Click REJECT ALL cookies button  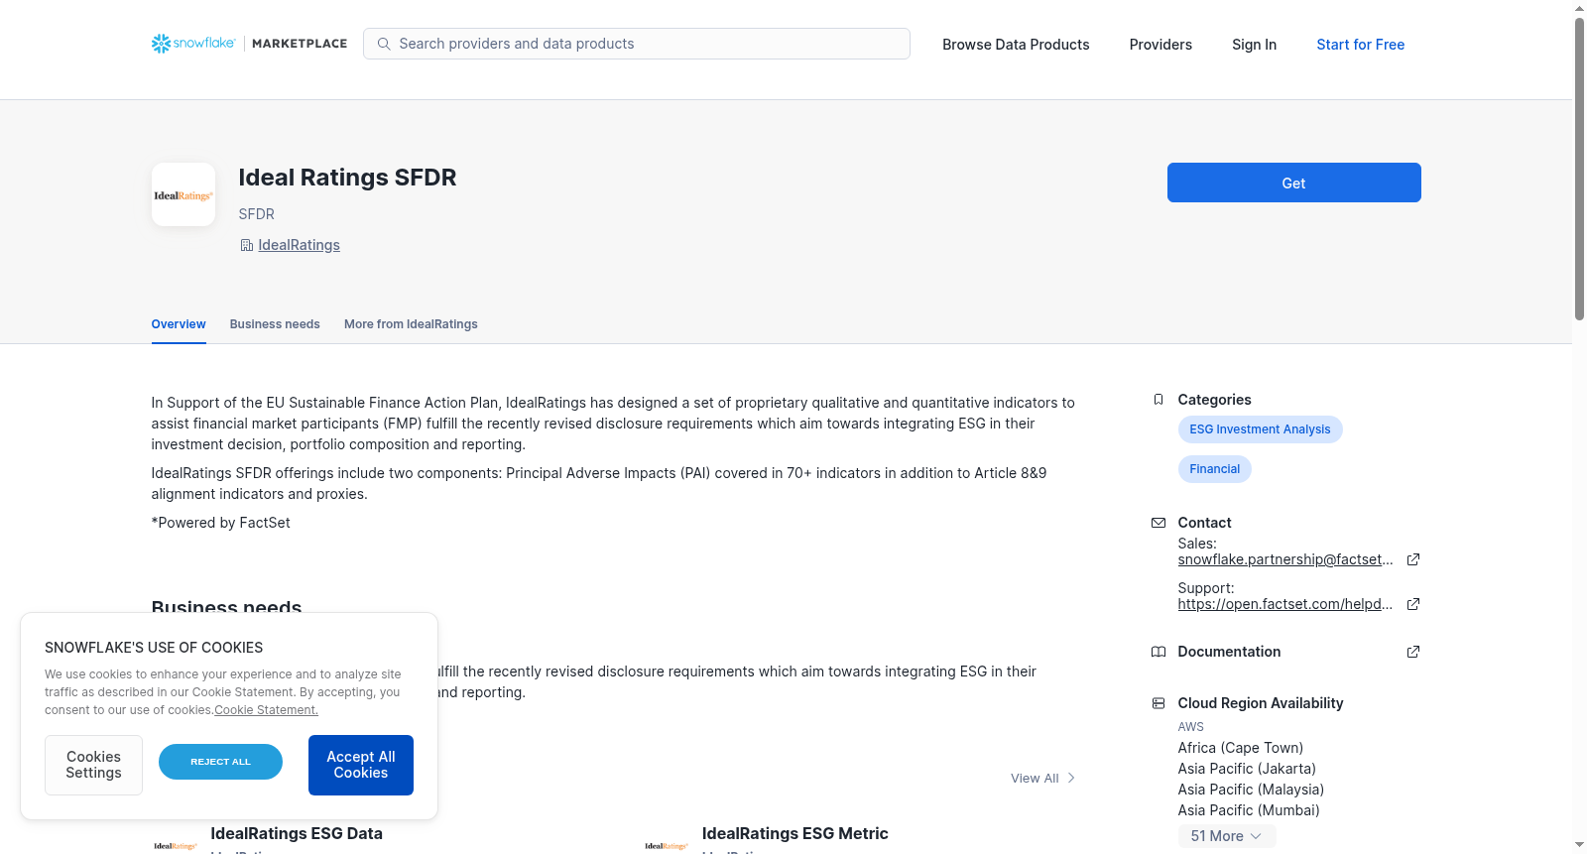[x=220, y=762]
